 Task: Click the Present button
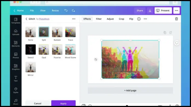click(163, 11)
